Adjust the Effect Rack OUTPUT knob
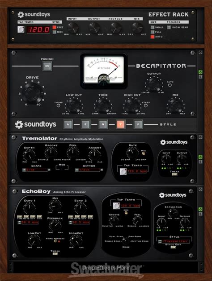The image size is (212, 281). pos(94,28)
